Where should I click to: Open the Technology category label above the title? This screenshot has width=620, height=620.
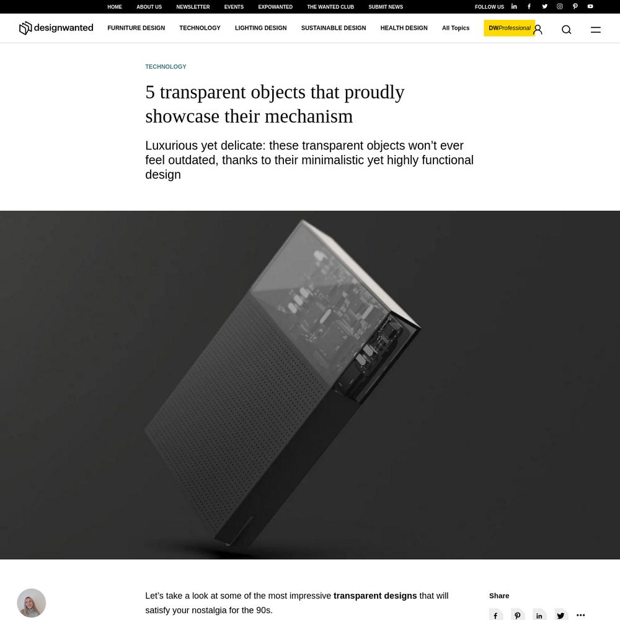(x=166, y=66)
